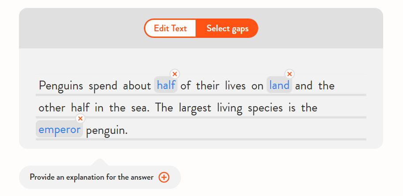The height and width of the screenshot is (196, 403).
Task: Switch to Select gaps mode
Action: (x=227, y=29)
